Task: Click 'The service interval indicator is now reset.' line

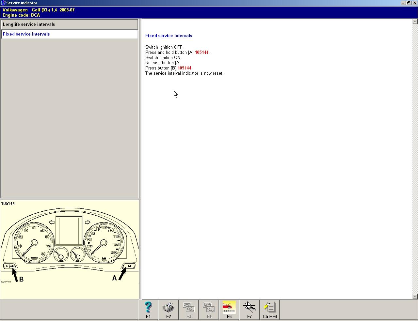Action: [184, 73]
